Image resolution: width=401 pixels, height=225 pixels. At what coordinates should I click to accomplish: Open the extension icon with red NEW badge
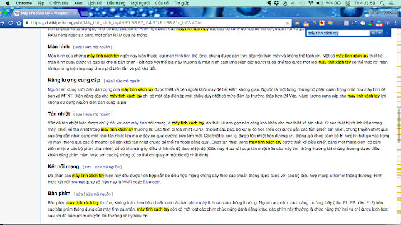[379, 24]
